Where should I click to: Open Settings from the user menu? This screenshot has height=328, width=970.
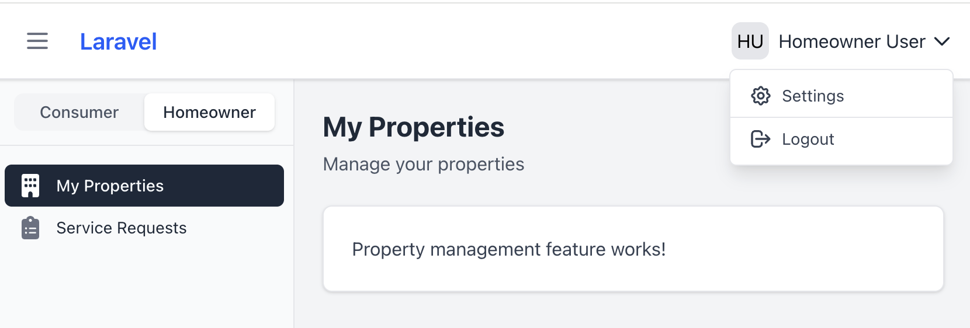812,96
